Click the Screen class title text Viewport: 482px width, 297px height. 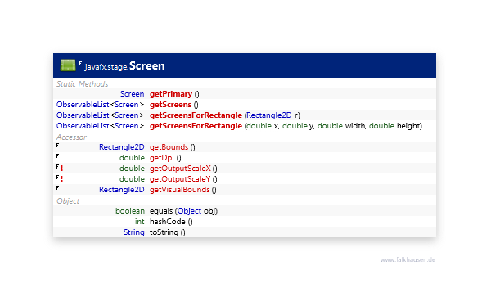click(x=147, y=65)
